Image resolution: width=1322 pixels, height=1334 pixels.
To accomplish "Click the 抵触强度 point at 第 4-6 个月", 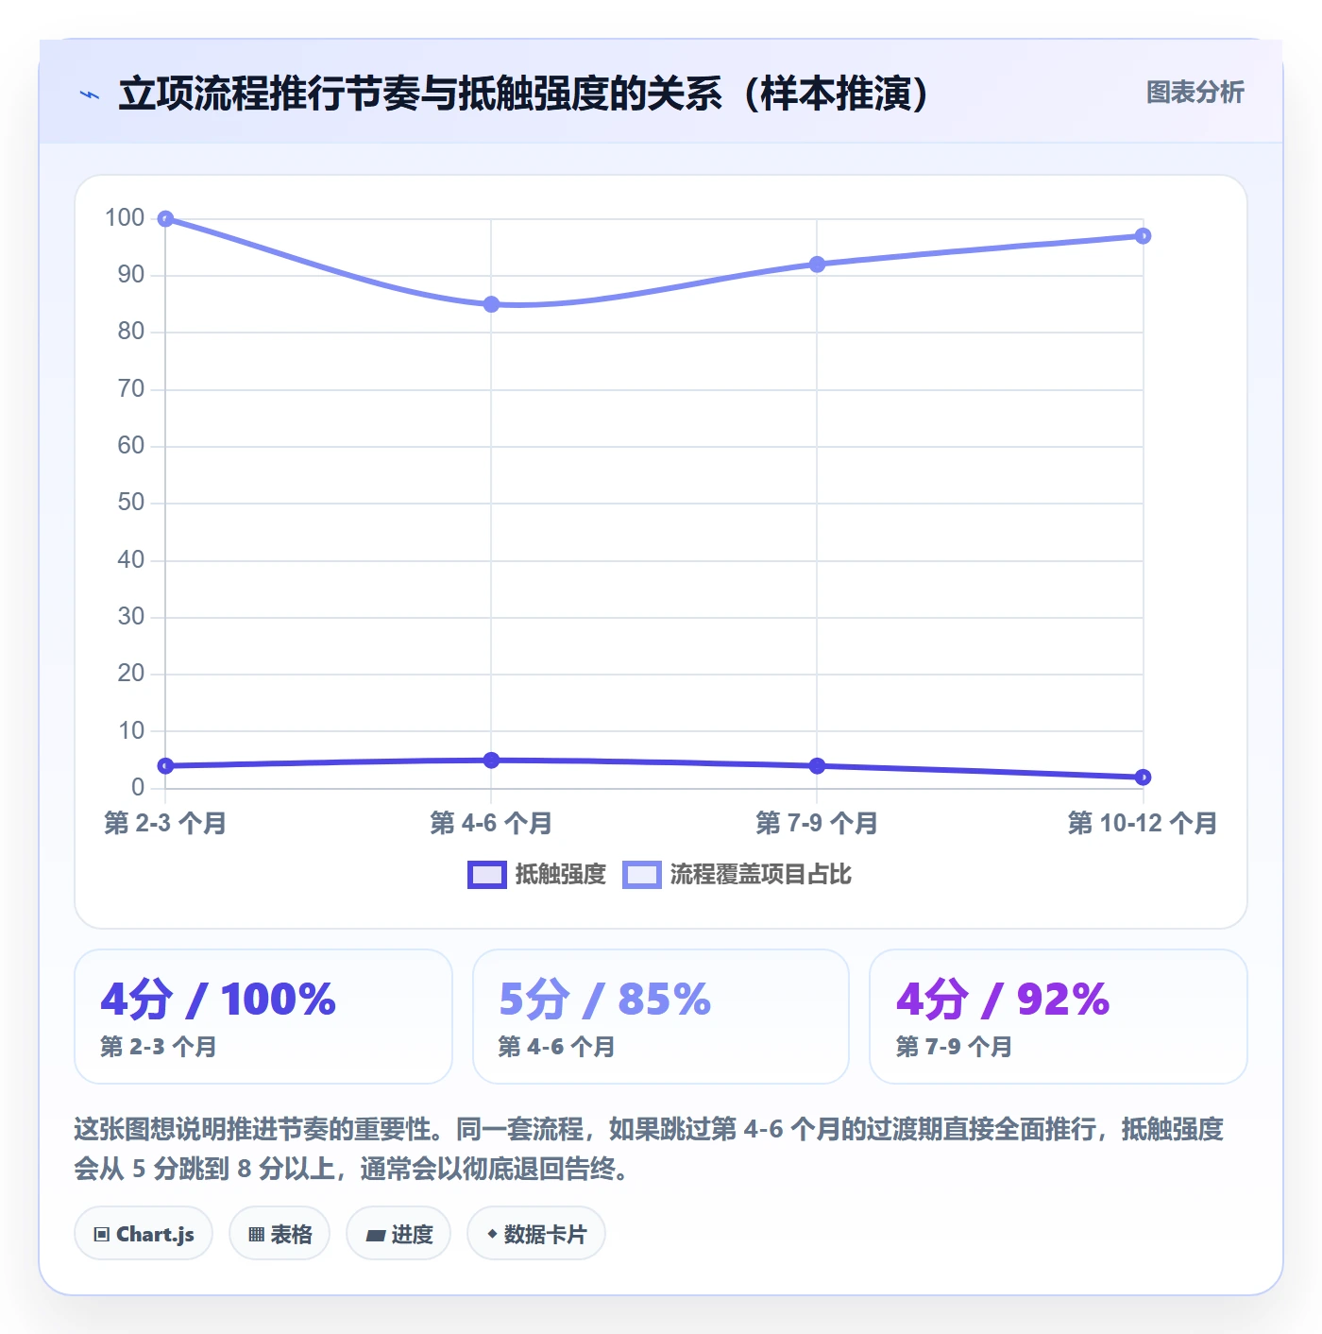I will coord(491,761).
